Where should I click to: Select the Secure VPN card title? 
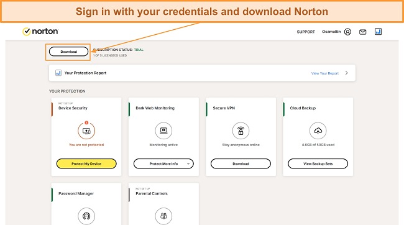pyautogui.click(x=224, y=108)
